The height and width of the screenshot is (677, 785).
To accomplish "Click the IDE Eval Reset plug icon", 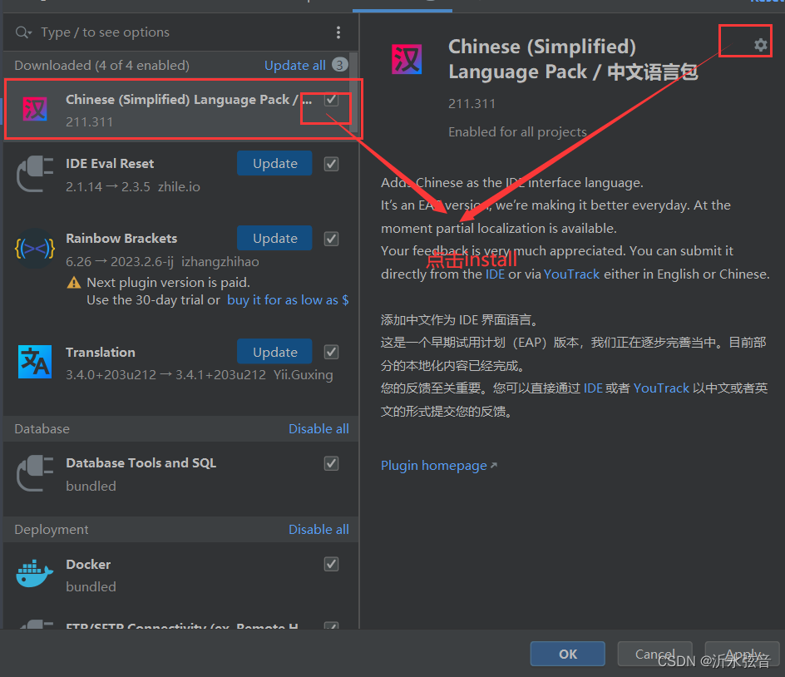I will [x=35, y=174].
